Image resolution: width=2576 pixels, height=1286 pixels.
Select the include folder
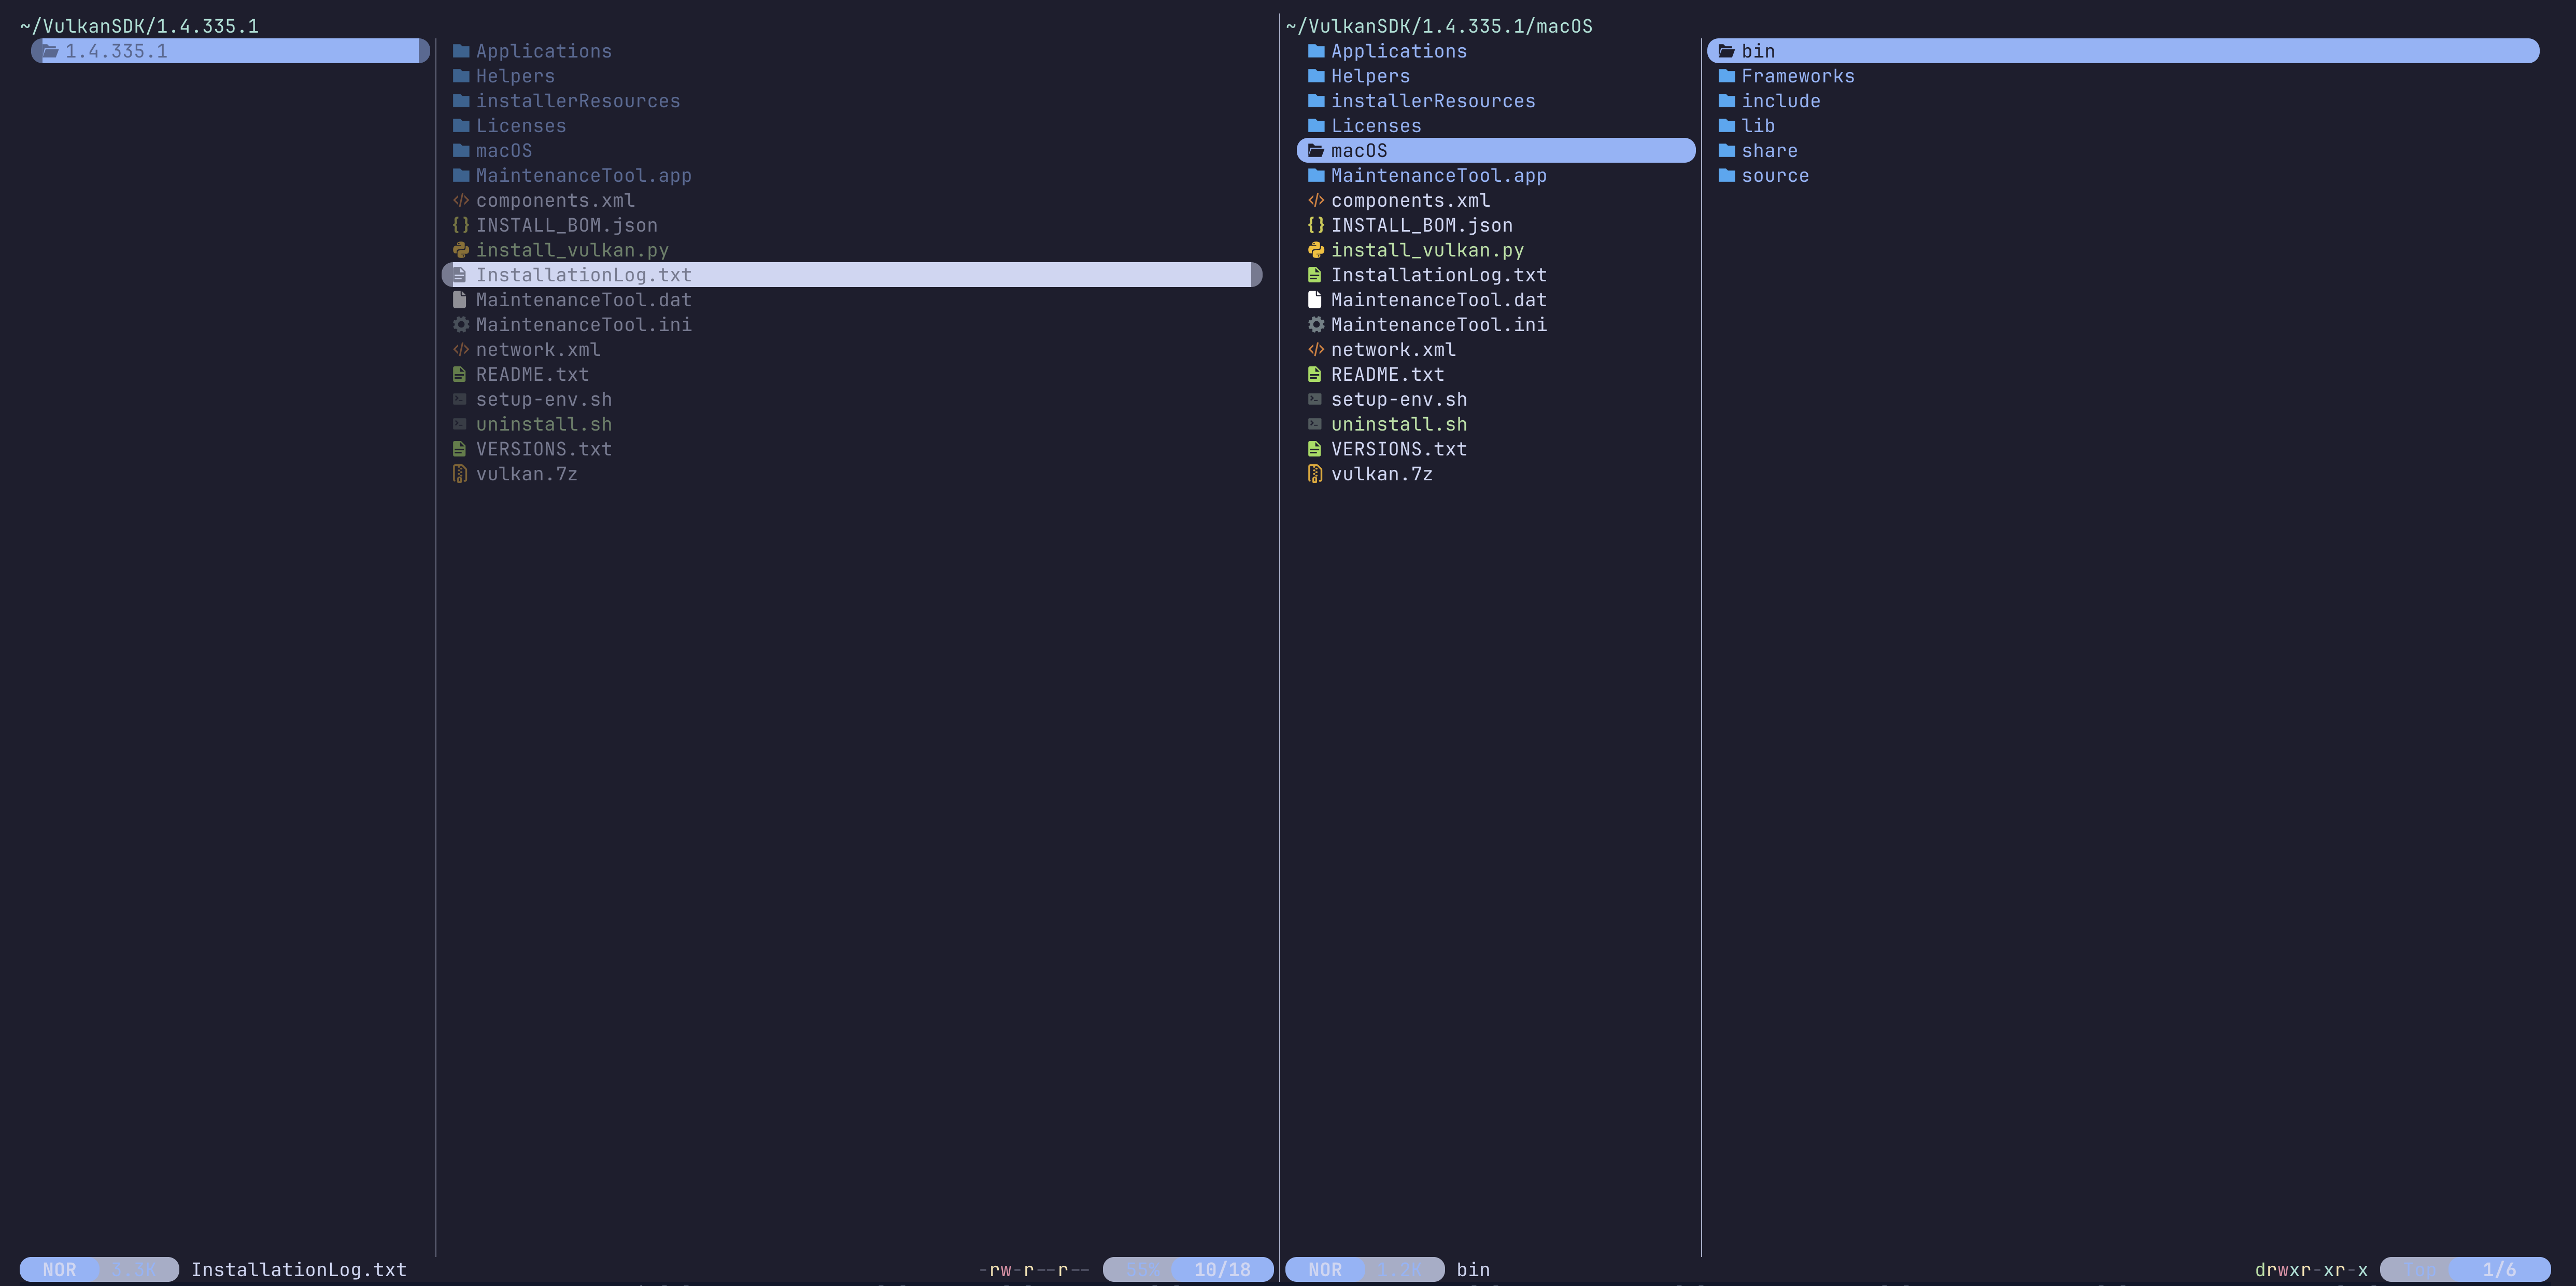pyautogui.click(x=1781, y=101)
